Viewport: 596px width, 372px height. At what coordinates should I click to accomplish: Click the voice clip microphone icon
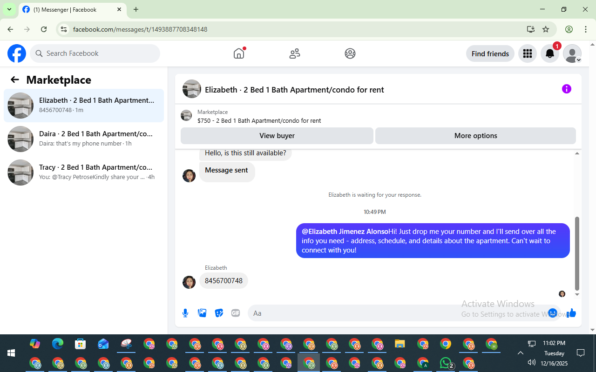tap(185, 313)
